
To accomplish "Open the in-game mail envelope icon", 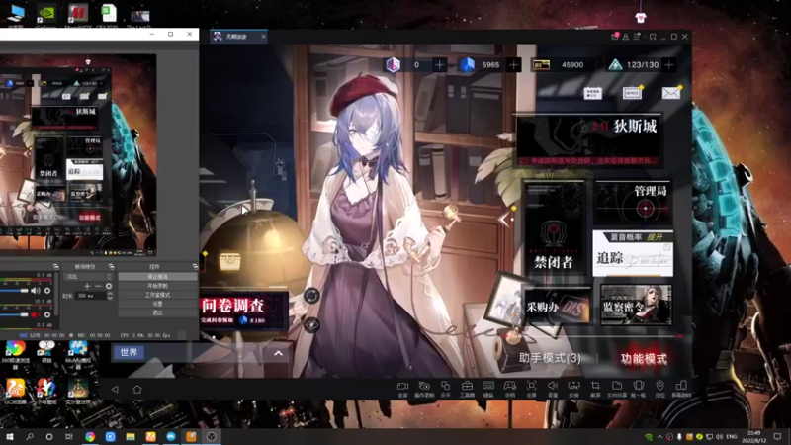I will point(671,92).
